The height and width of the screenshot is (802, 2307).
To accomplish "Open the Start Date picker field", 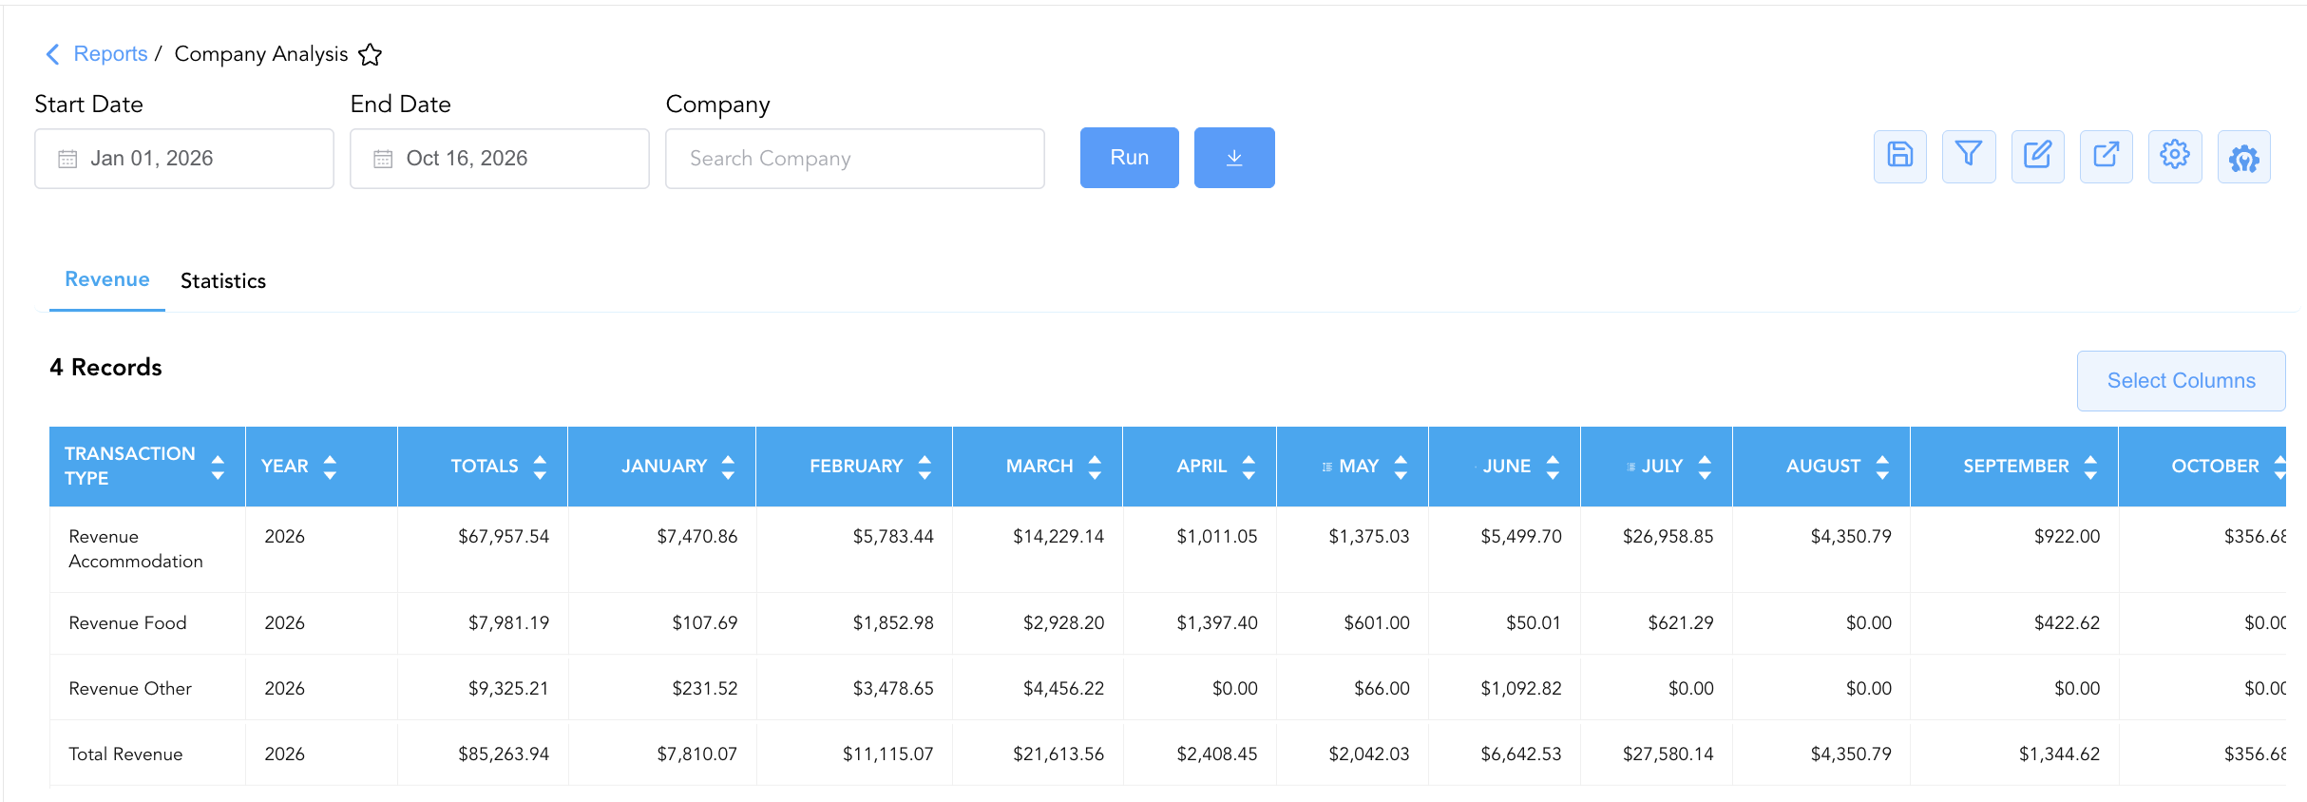I will pos(184,159).
